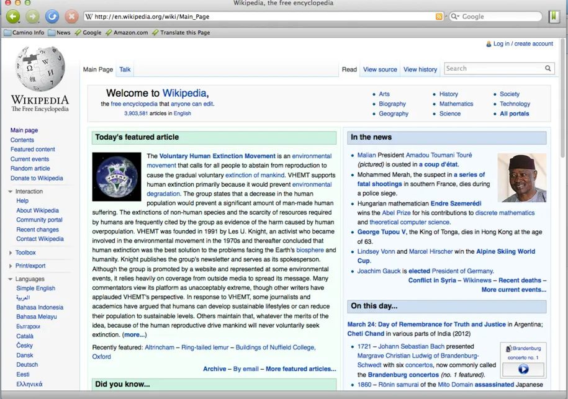Open the News bookmark folder
This screenshot has width=568, height=399.
click(x=59, y=33)
